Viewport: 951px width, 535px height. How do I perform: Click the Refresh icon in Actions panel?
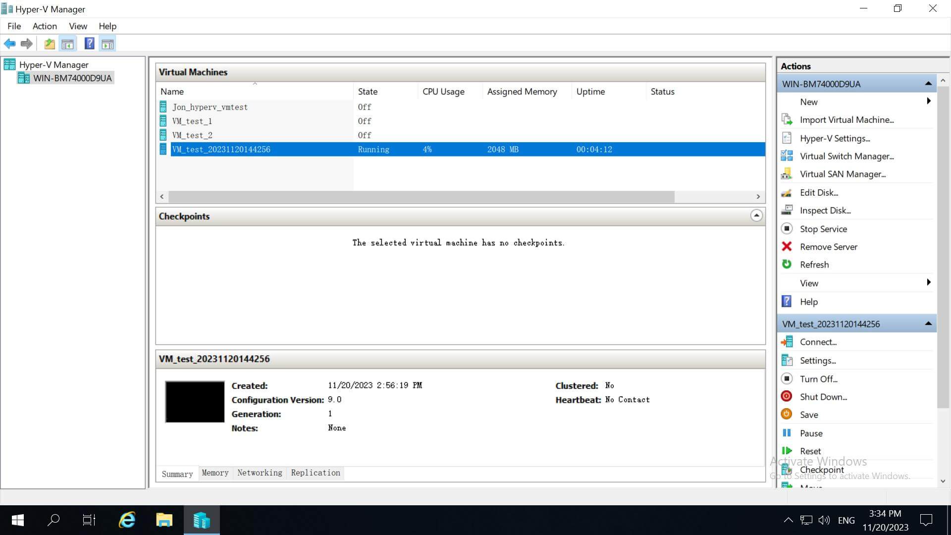[x=789, y=265]
